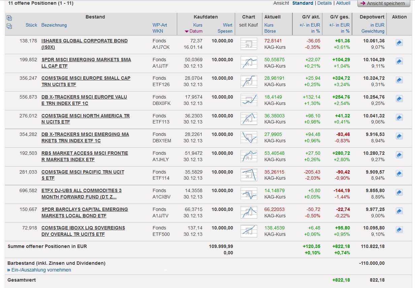Collapse all positions with the minus icon
The width and height of the screenshot is (415, 288).
coord(9,26)
